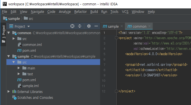Open the File menu
191x105 pixels.
coord(4,12)
